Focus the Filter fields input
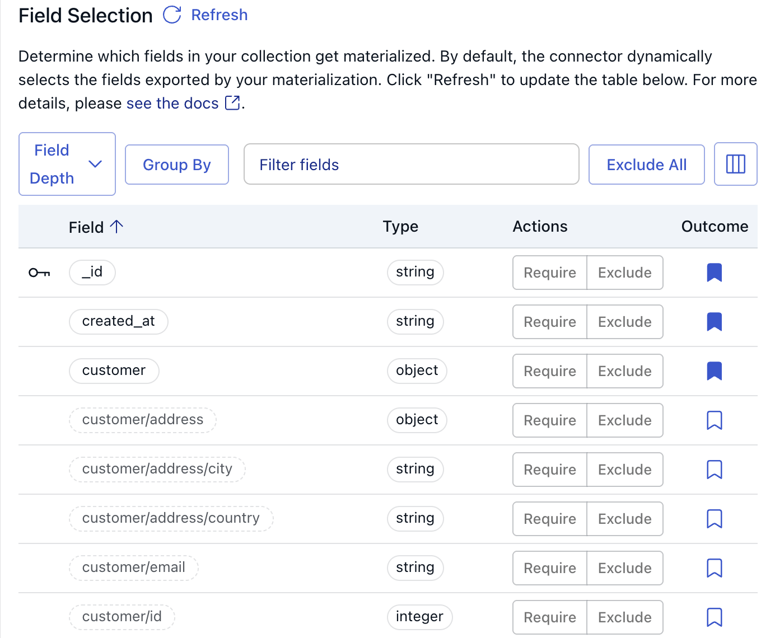 coord(412,164)
